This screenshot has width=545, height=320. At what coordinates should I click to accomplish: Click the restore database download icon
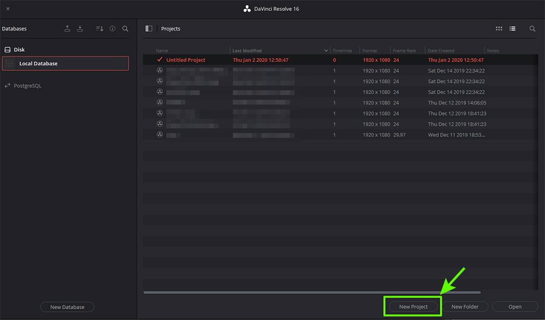[80, 29]
